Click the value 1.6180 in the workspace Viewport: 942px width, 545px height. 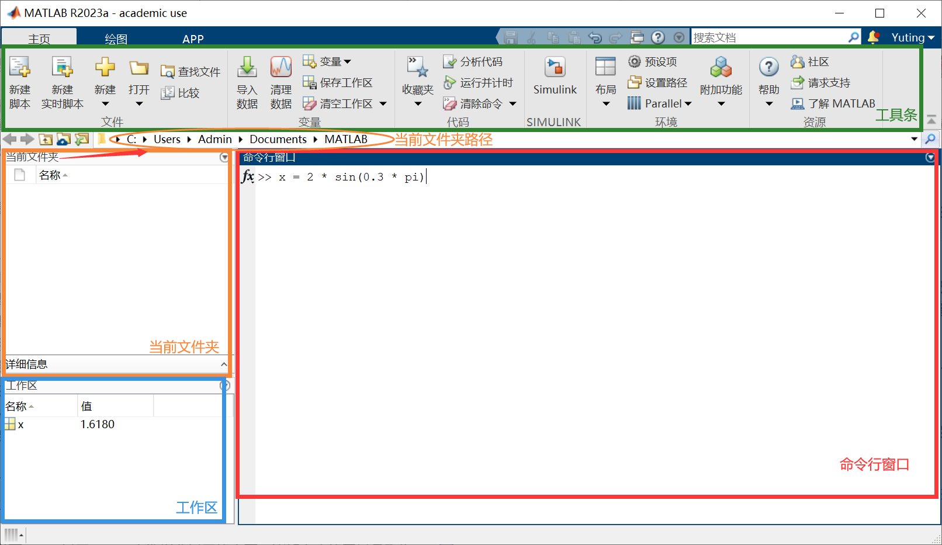coord(98,425)
